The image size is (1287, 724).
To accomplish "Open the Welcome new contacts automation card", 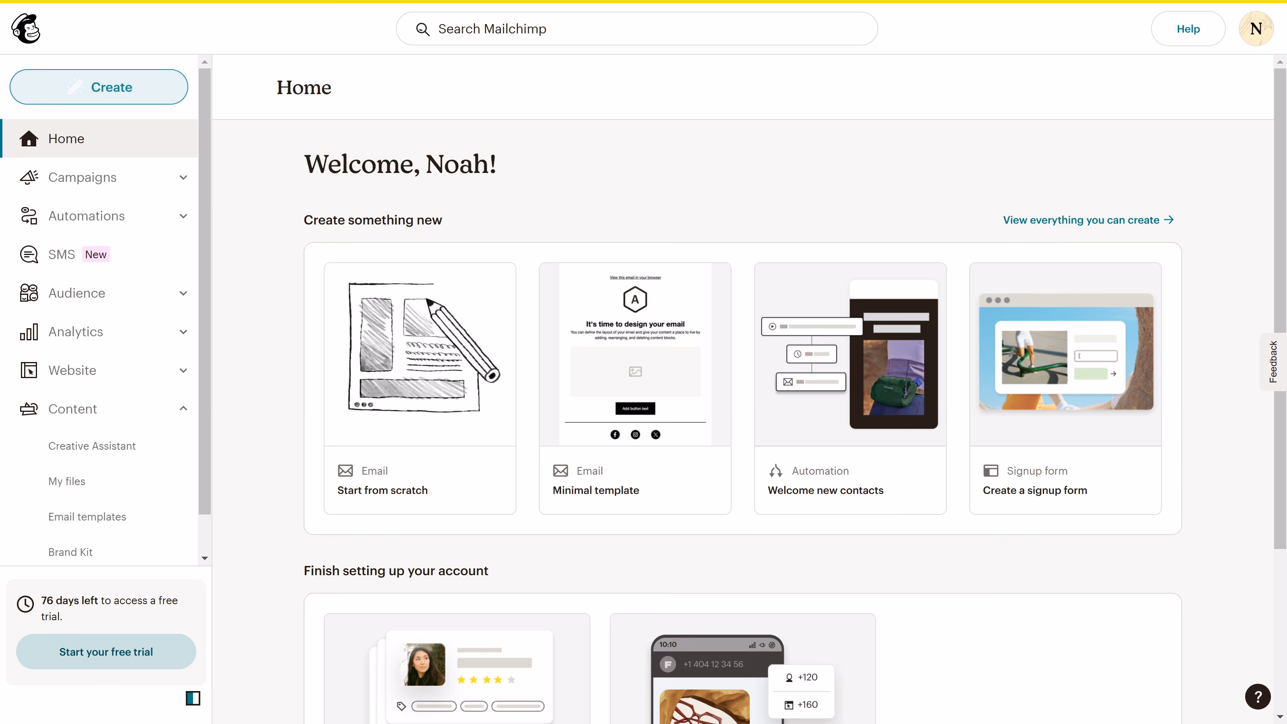I will click(x=850, y=388).
